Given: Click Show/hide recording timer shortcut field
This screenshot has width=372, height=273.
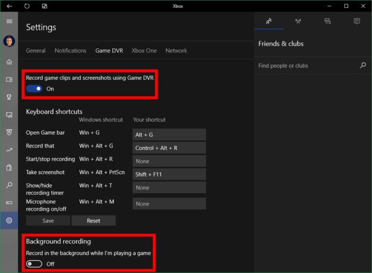Looking at the screenshot, I should [169, 188].
